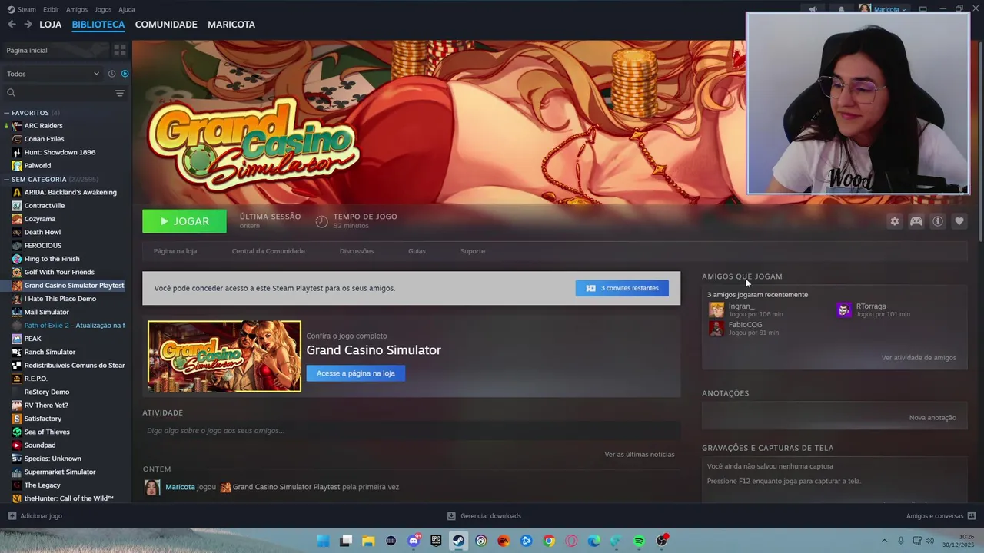Open Discord from the taskbar
This screenshot has height=553, width=984.
(414, 541)
